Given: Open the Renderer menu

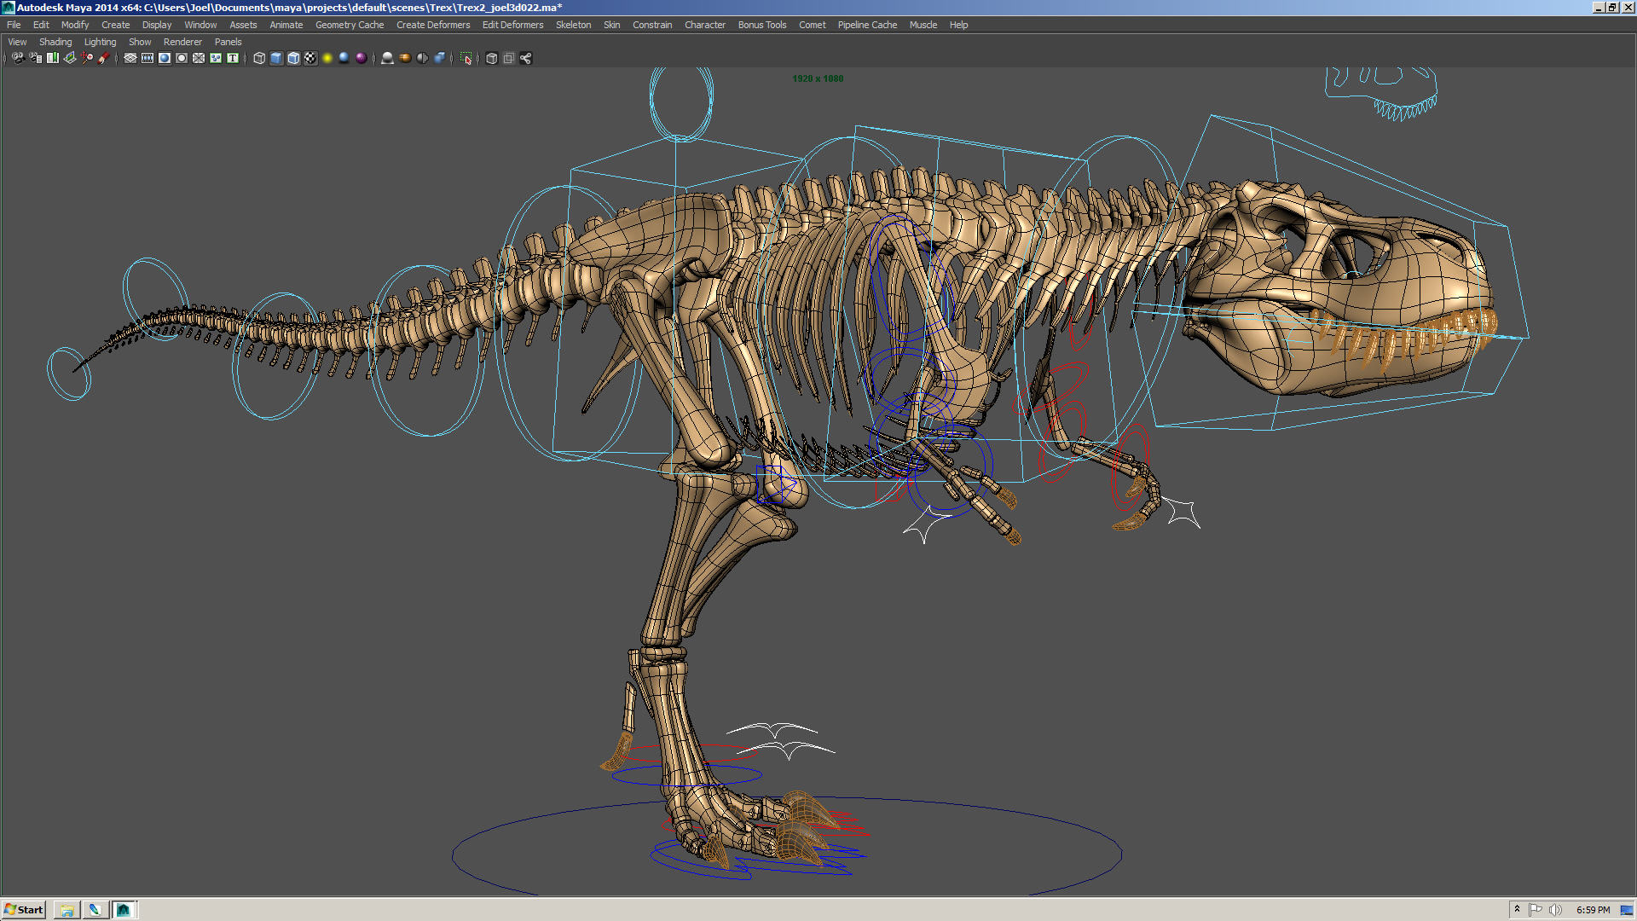Looking at the screenshot, I should (x=182, y=41).
